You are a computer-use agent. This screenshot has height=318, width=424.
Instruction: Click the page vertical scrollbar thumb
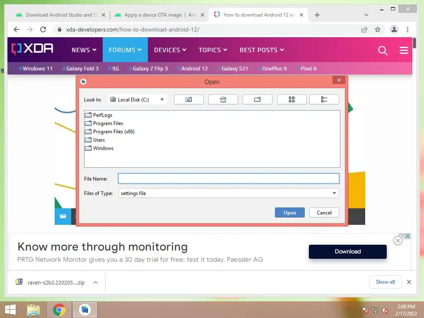(414, 43)
